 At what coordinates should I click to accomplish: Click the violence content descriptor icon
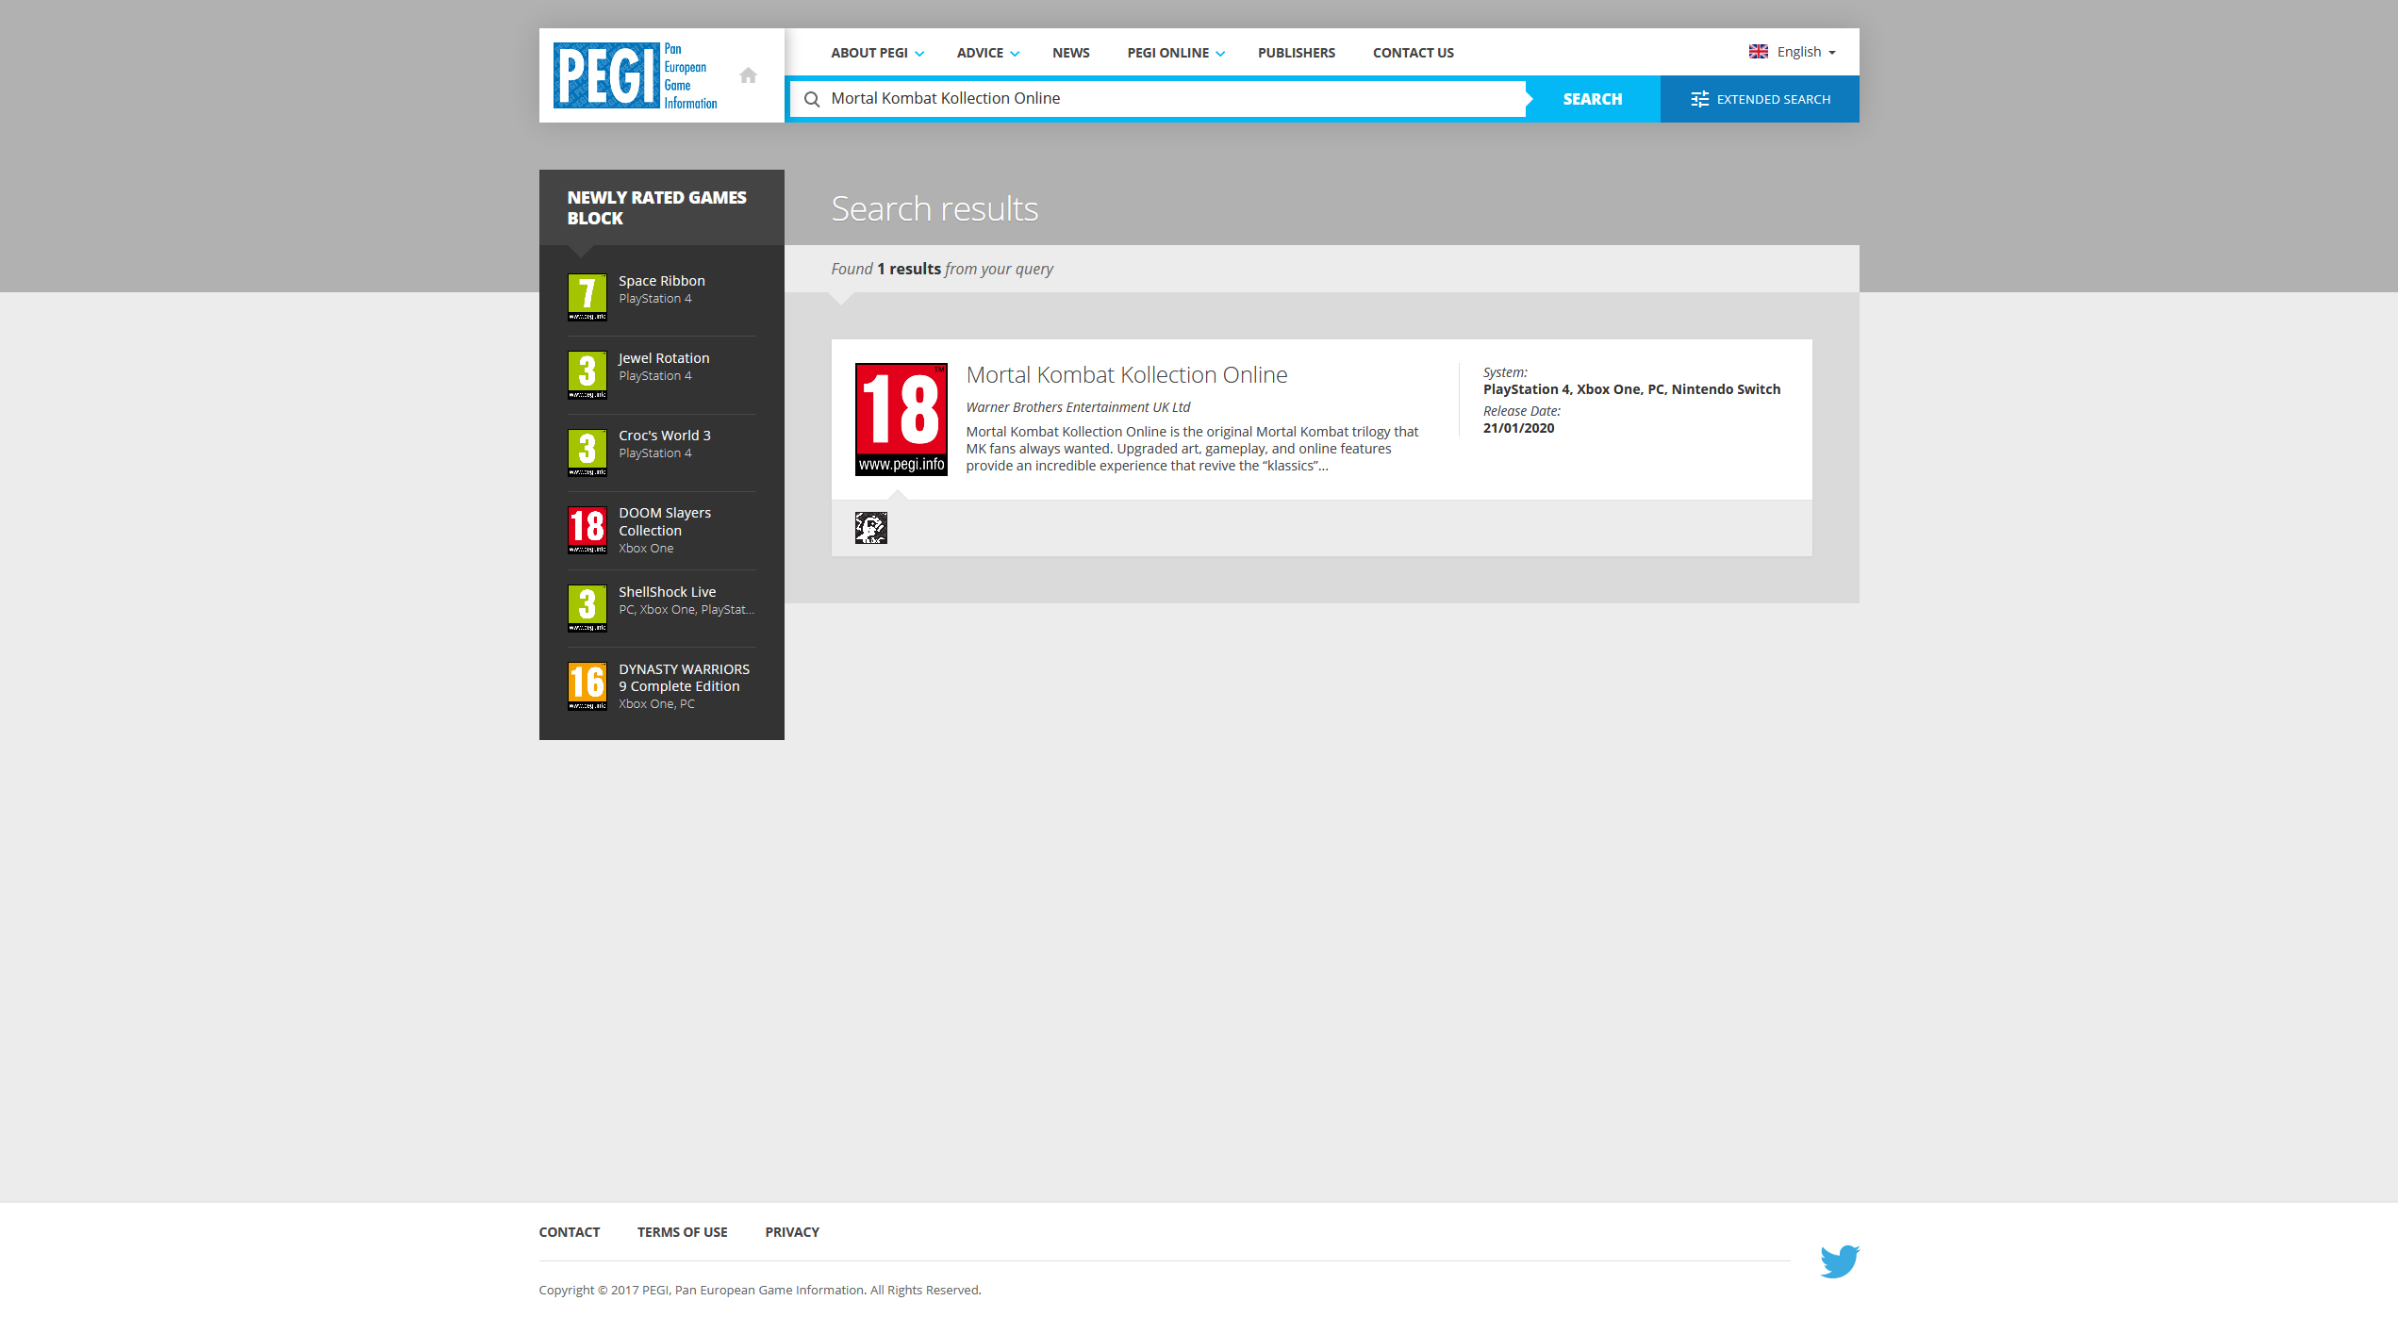870,528
